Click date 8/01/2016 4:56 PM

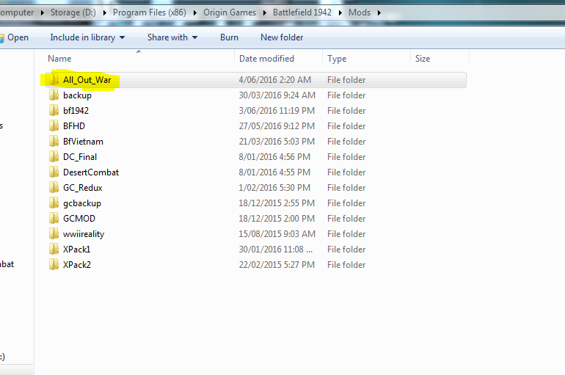point(274,157)
